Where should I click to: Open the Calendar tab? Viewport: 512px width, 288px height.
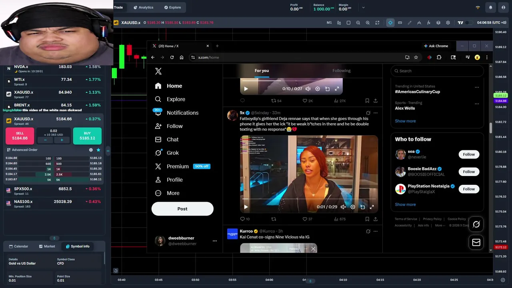pyautogui.click(x=19, y=246)
